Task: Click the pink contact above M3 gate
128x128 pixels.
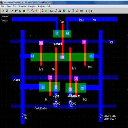Action: (41, 43)
